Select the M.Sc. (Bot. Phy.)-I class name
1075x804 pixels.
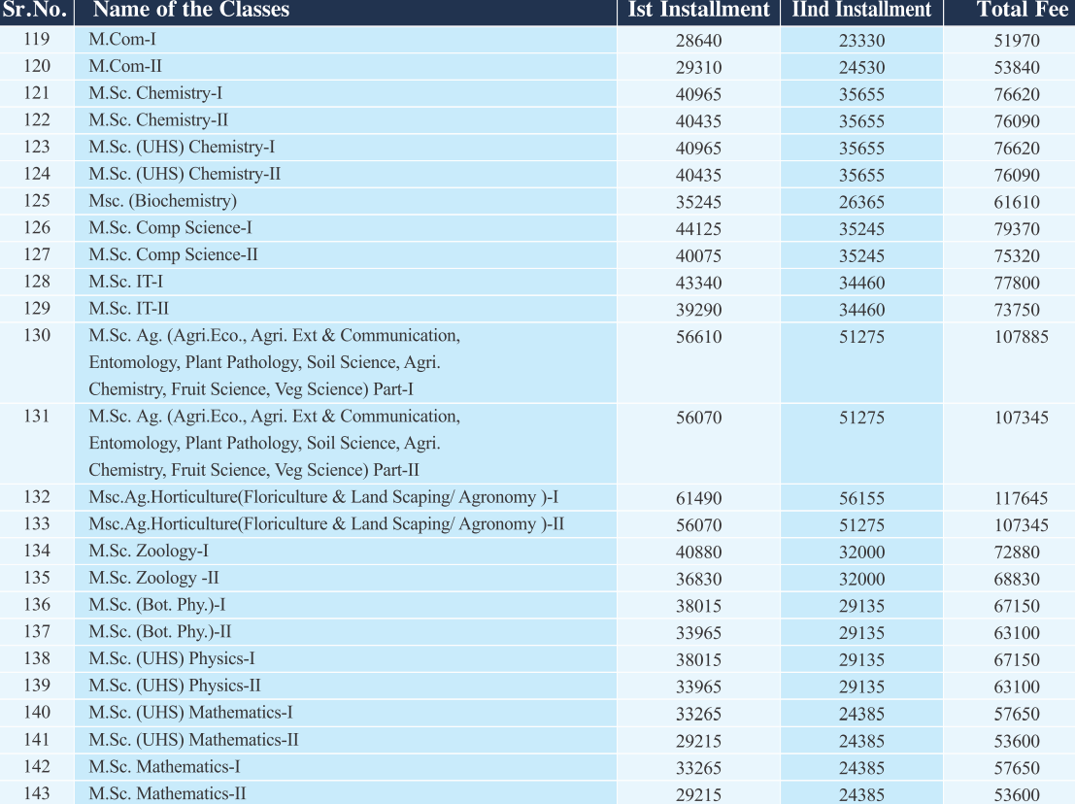click(157, 605)
